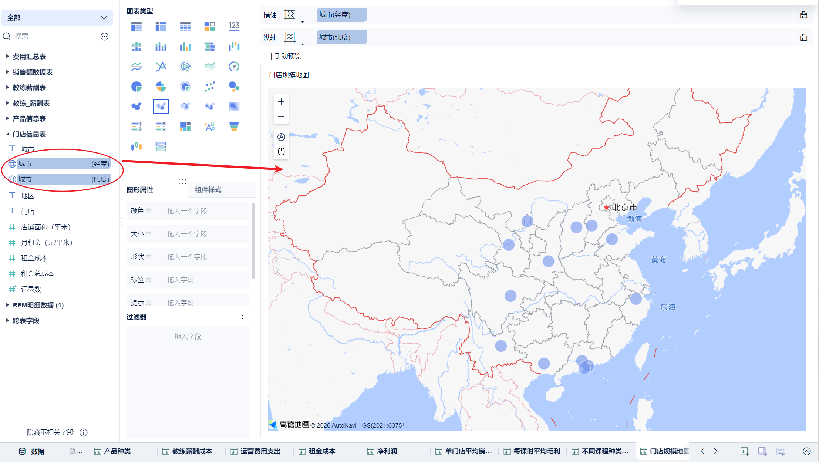Switch to the 组件样式 tab
819x462 pixels.
[x=208, y=190]
